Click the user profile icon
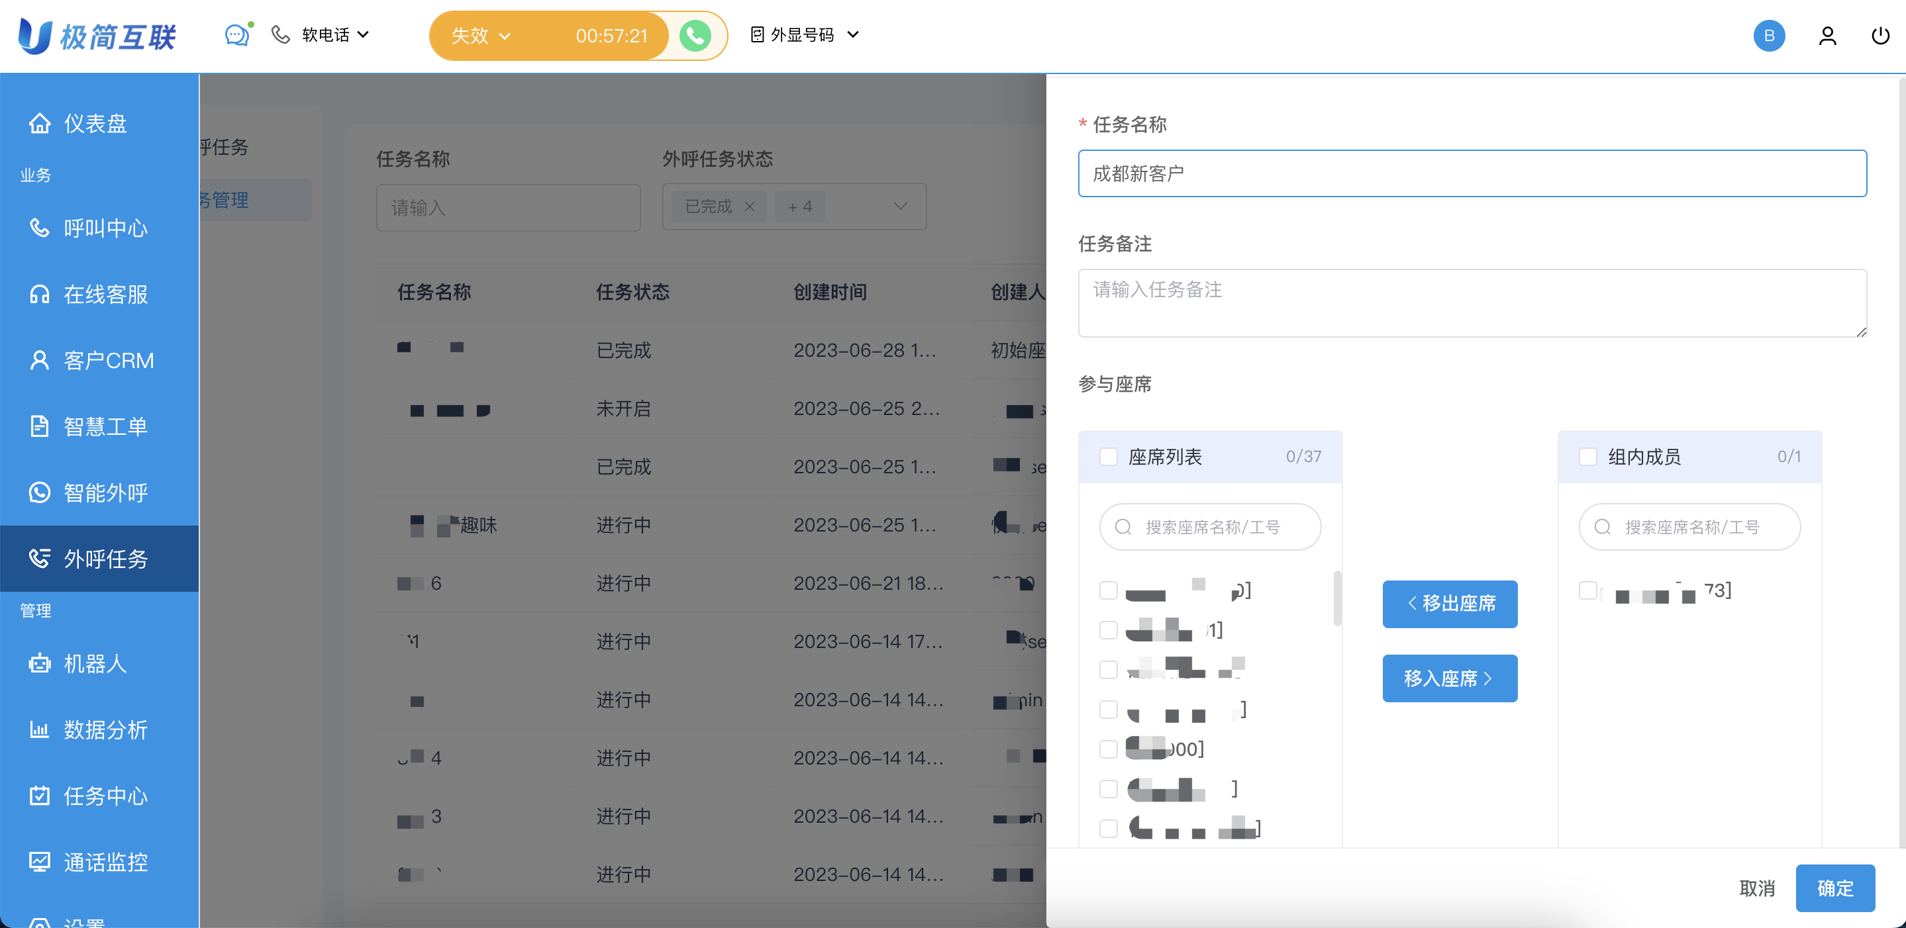 [x=1827, y=36]
